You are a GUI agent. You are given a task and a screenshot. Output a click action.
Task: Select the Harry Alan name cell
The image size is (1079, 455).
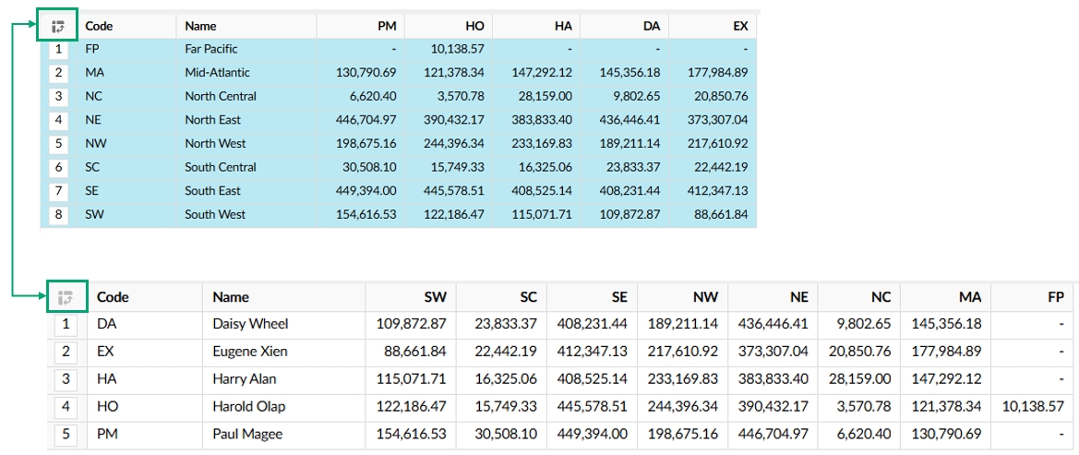pos(244,379)
